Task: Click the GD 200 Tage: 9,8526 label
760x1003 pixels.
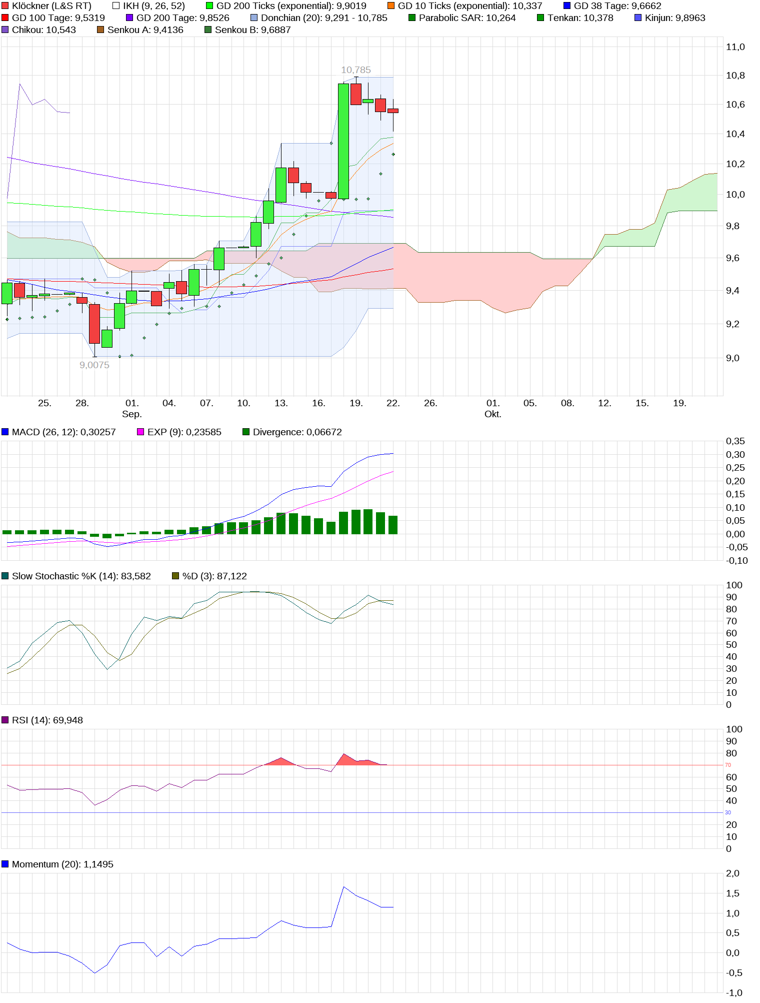Action: (183, 18)
